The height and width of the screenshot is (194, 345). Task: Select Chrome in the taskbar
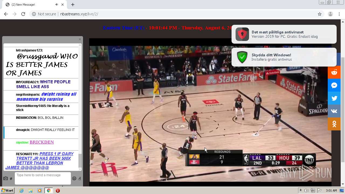tap(49, 190)
